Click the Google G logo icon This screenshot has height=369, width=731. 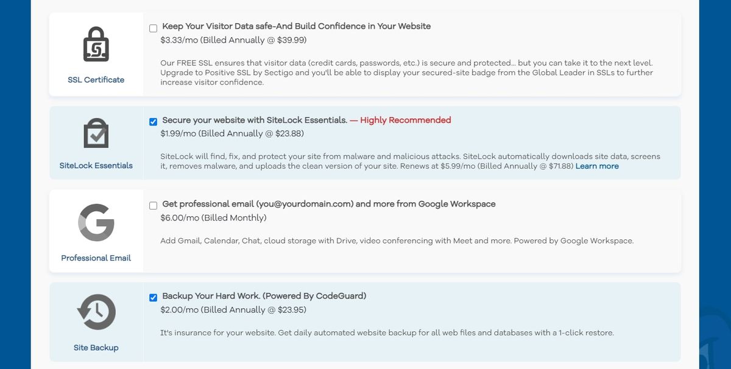pos(96,223)
